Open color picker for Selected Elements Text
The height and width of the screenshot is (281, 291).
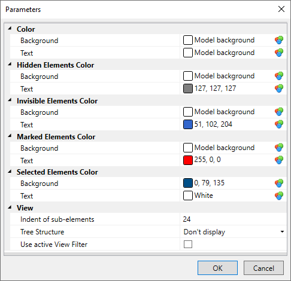[x=279, y=196]
